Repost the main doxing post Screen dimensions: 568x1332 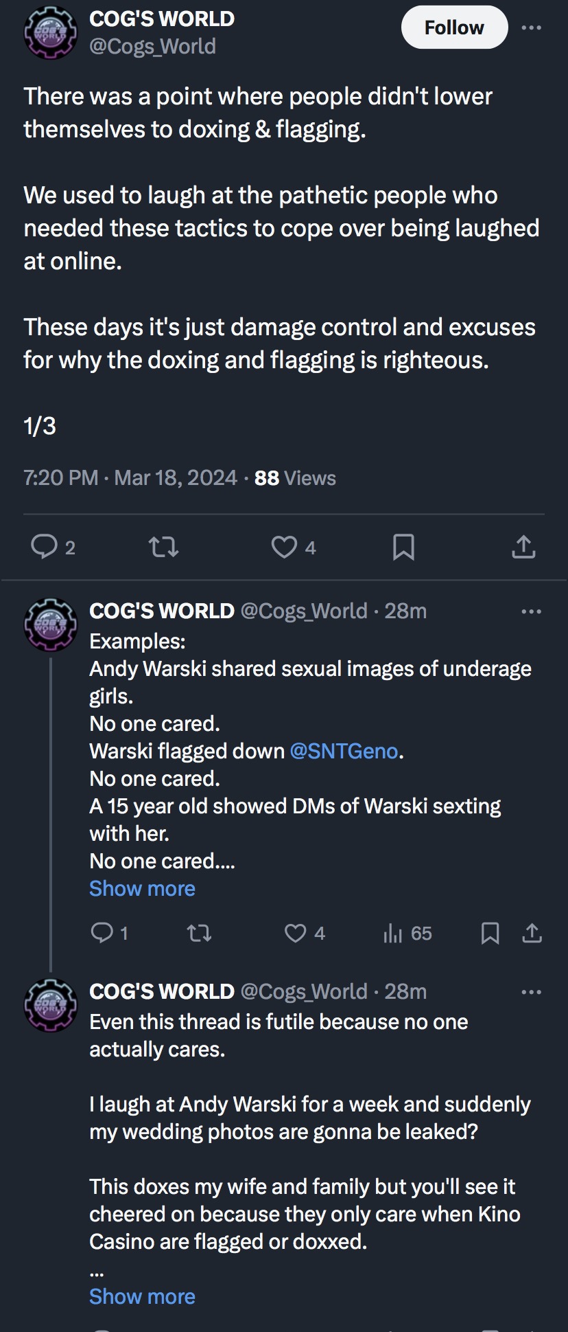(x=163, y=547)
